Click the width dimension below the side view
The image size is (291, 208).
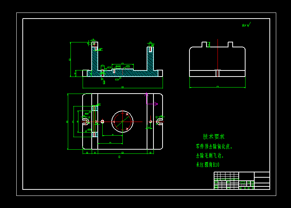(x=217, y=87)
